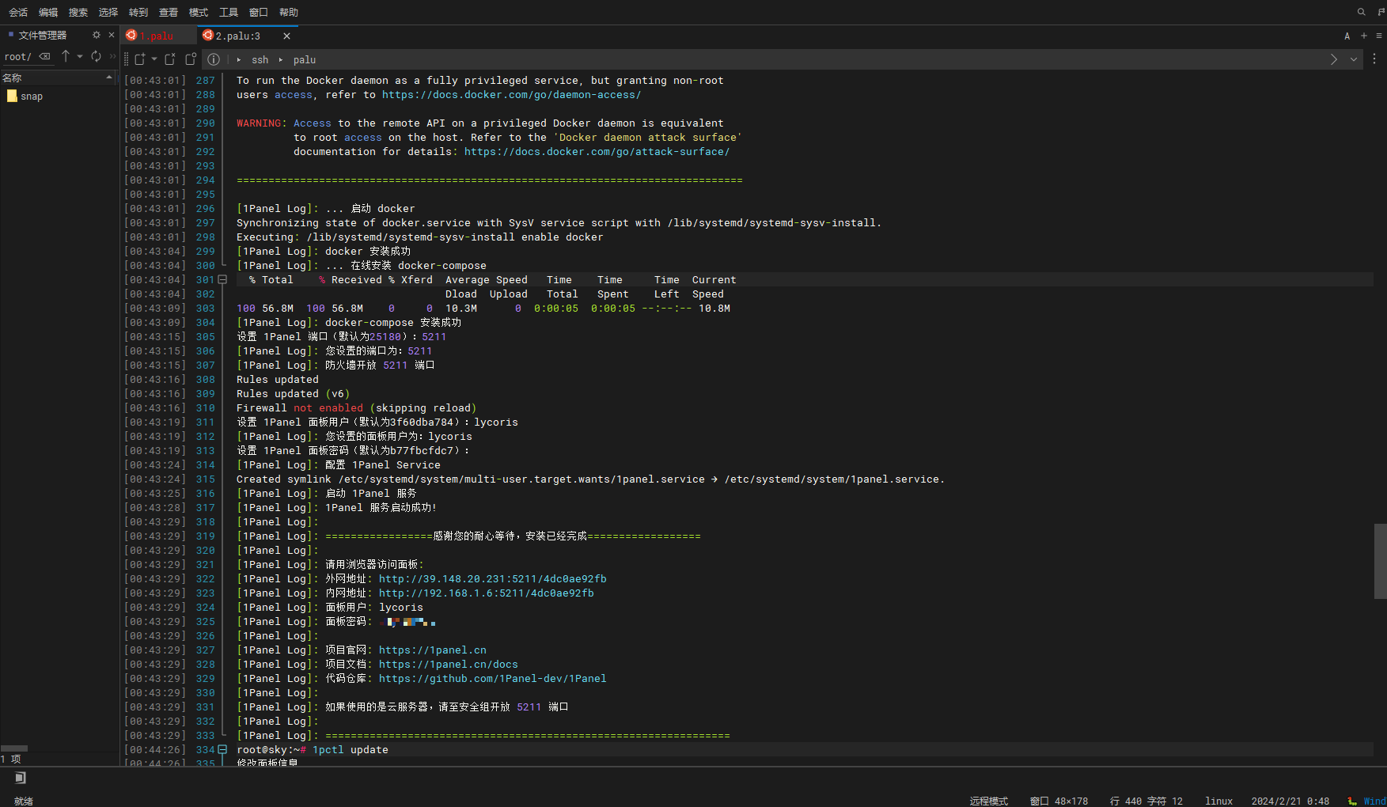Add a new tab with the plus icon
The image size is (1387, 807).
1363,36
